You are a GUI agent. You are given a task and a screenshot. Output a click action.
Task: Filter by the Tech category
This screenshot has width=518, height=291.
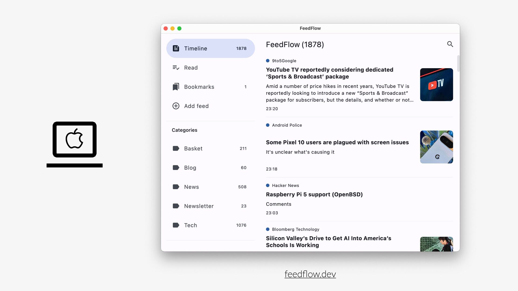(x=190, y=225)
